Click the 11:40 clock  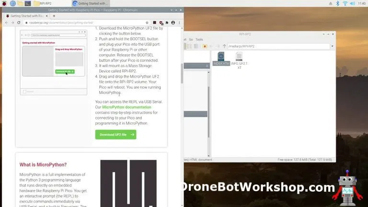click(x=362, y=3)
